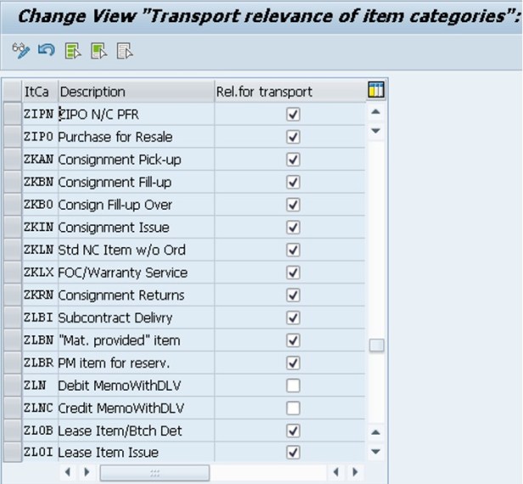Click row selector beside ZLBI
Image resolution: width=523 pixels, height=484 pixels.
click(x=12, y=318)
